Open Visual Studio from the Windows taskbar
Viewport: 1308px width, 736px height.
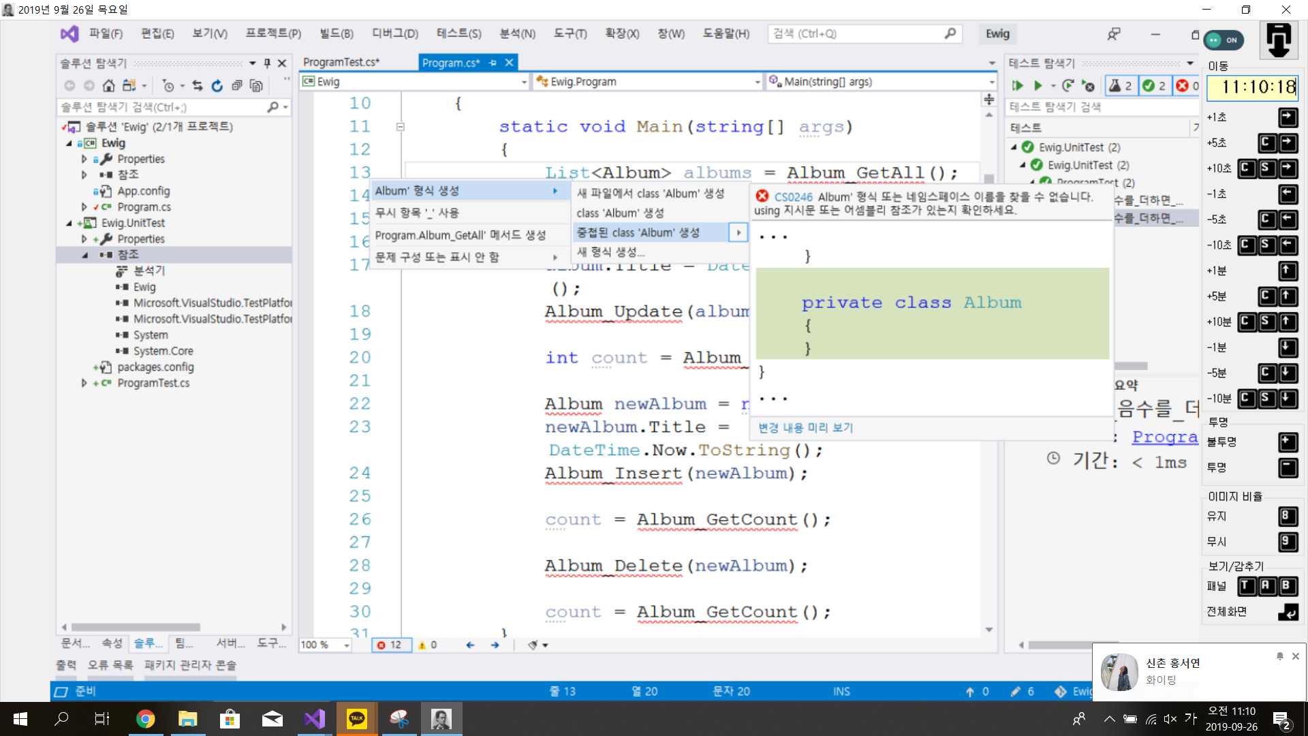point(315,719)
